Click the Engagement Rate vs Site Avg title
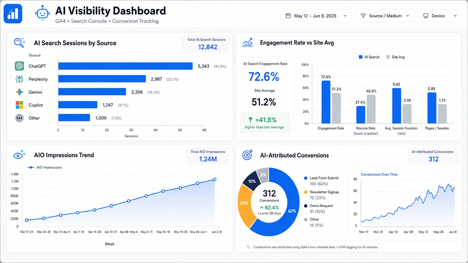This screenshot has height=263, width=468. (297, 43)
